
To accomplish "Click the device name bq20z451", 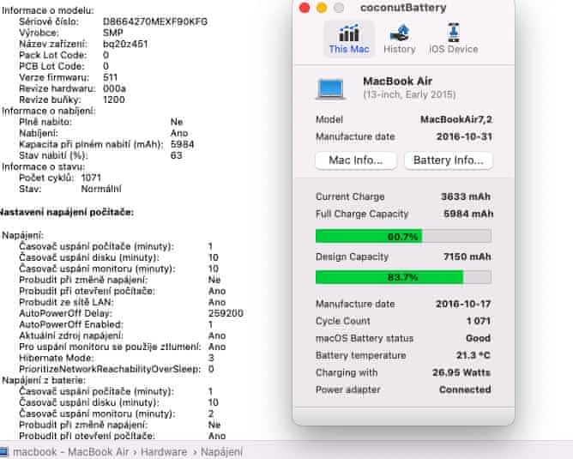I will [x=125, y=45].
